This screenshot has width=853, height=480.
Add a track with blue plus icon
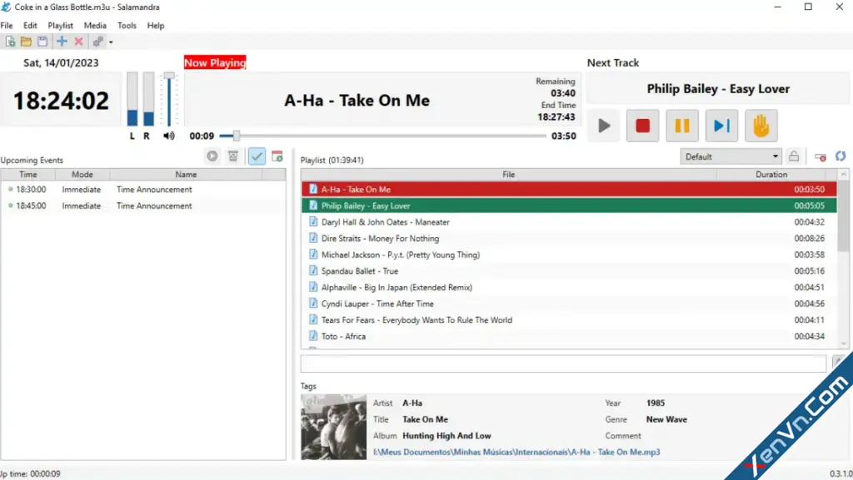[62, 42]
